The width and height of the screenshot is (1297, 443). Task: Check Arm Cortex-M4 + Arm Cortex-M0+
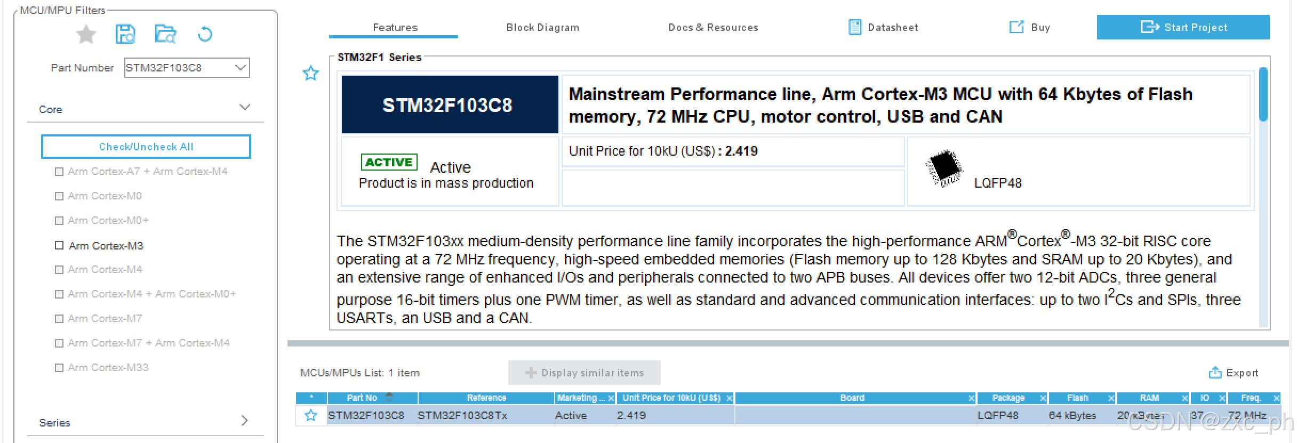click(59, 294)
